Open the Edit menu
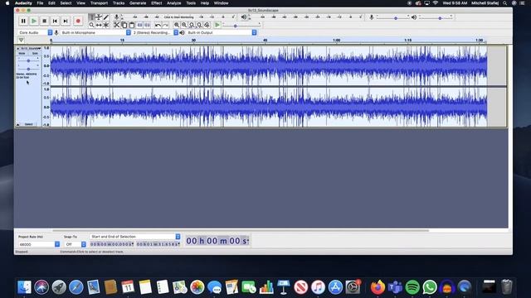 pos(51,3)
